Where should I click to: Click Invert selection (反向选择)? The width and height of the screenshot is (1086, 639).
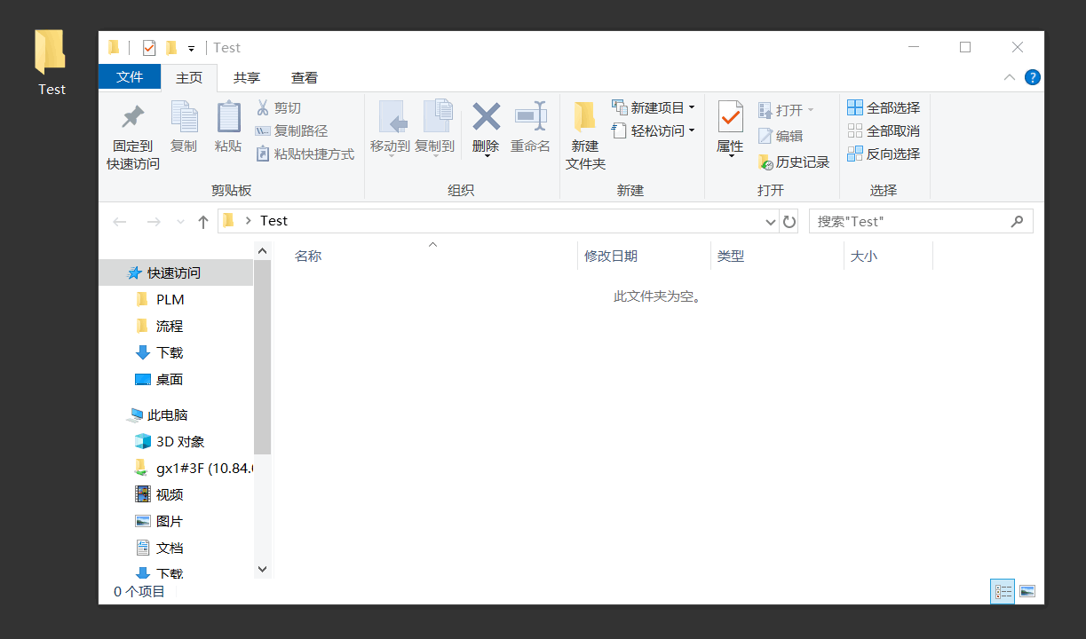tap(883, 154)
